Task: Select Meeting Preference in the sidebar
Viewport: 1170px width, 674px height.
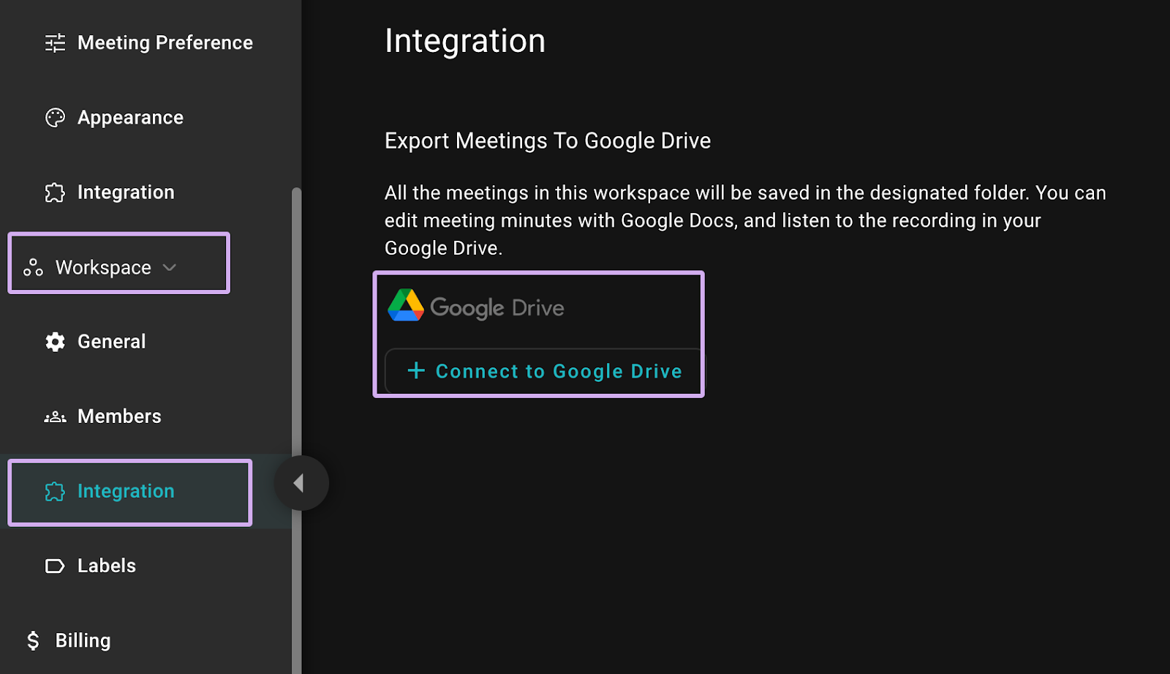Action: point(165,42)
